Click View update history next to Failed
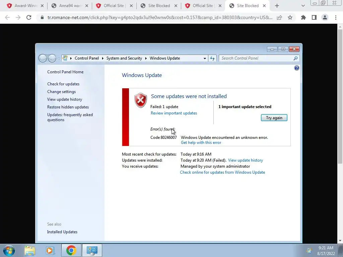 [x=246, y=160]
